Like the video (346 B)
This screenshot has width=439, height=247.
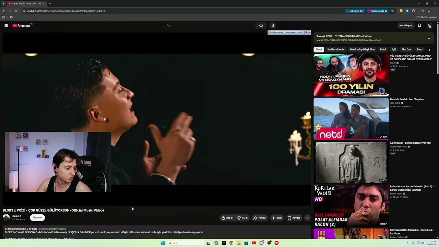coord(227,218)
